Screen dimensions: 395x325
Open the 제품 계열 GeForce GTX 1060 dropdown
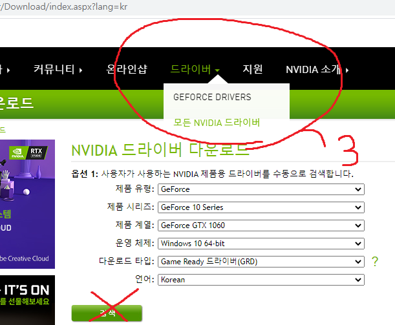(261, 225)
